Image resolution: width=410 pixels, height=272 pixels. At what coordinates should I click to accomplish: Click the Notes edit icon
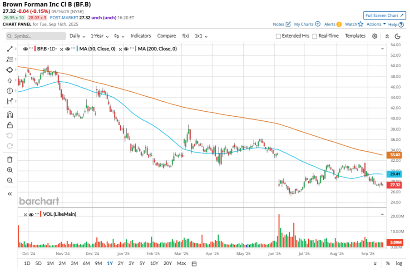point(288,24)
